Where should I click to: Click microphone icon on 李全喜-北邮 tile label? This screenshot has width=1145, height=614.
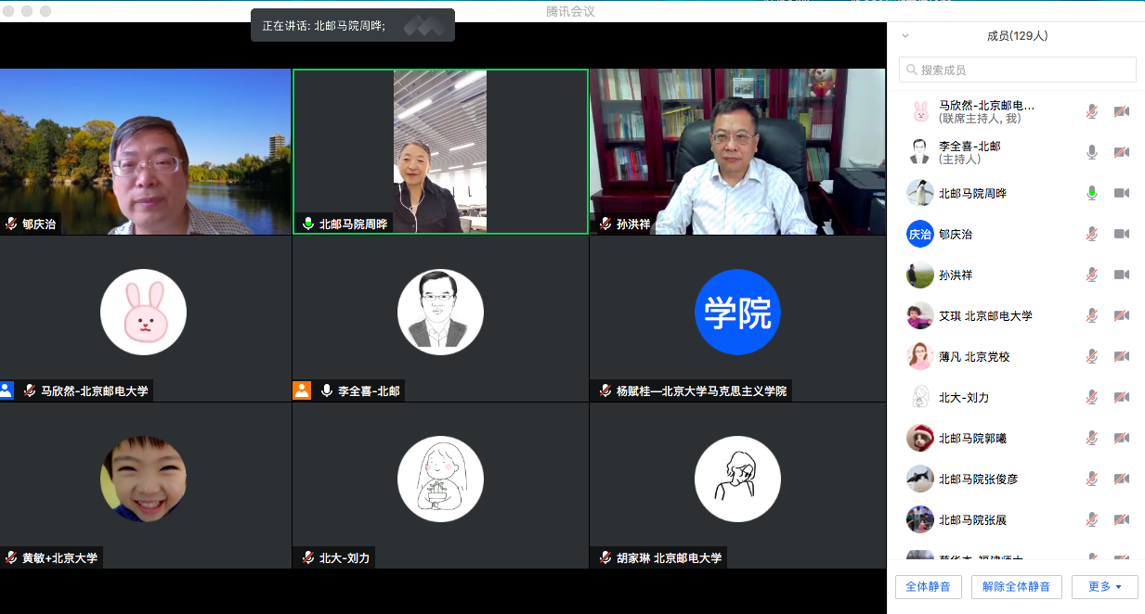pyautogui.click(x=327, y=390)
